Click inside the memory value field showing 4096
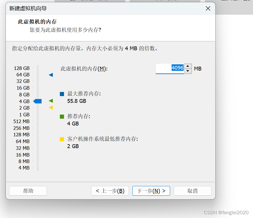This screenshot has height=218, width=253. [x=170, y=68]
